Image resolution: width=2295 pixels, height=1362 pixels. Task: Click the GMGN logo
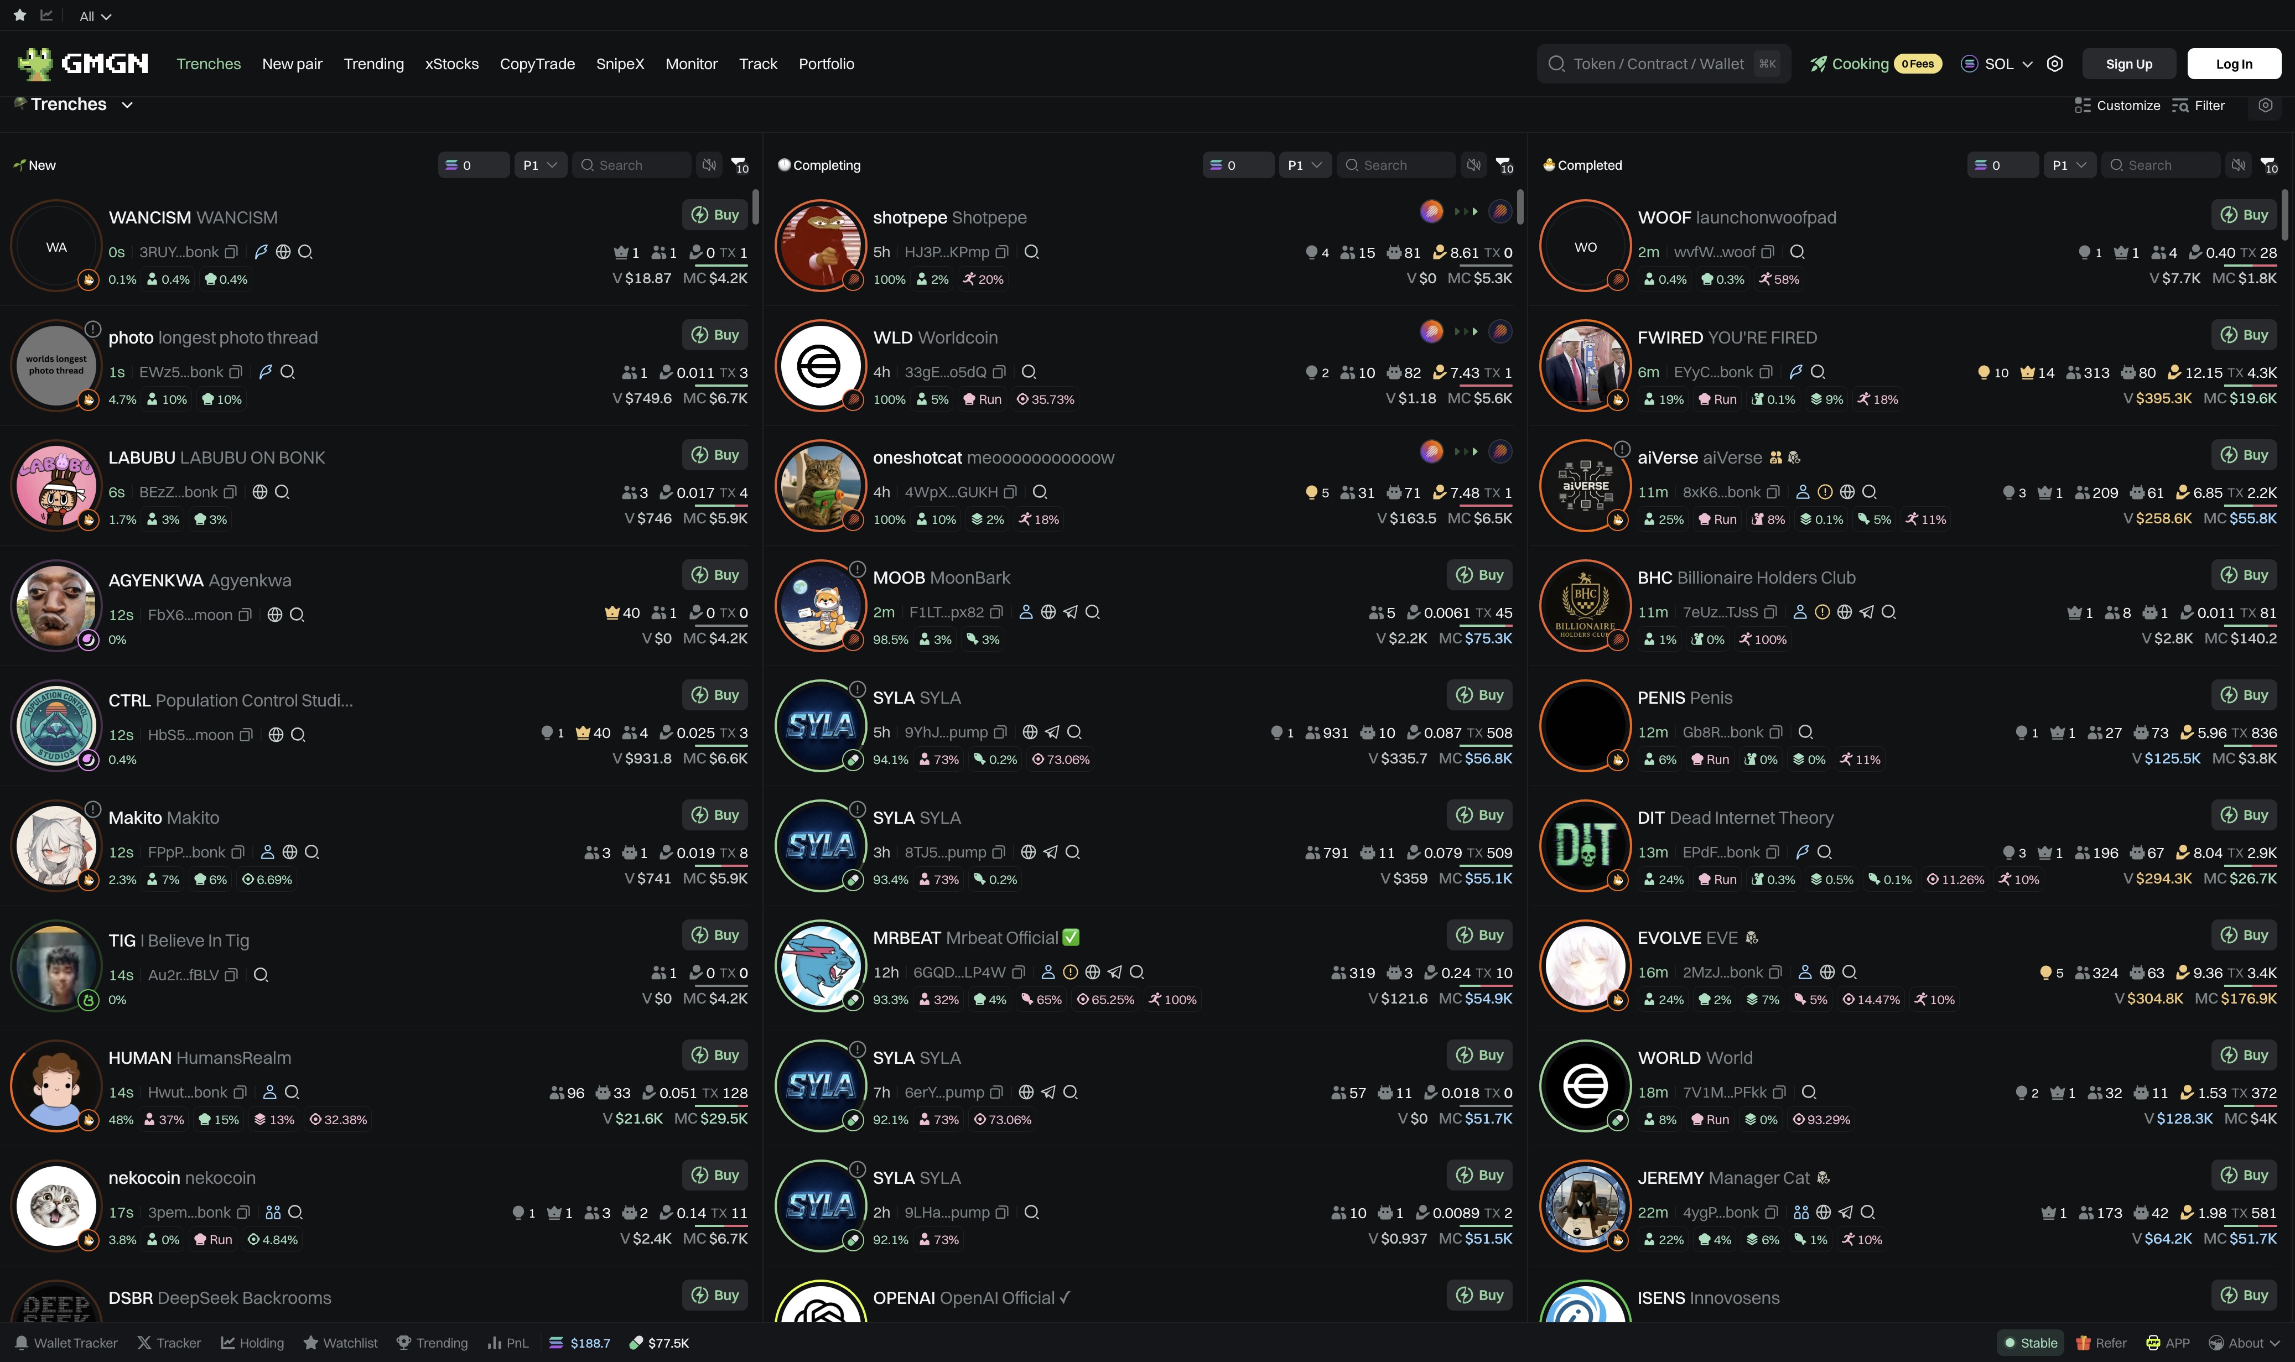pyautogui.click(x=82, y=63)
